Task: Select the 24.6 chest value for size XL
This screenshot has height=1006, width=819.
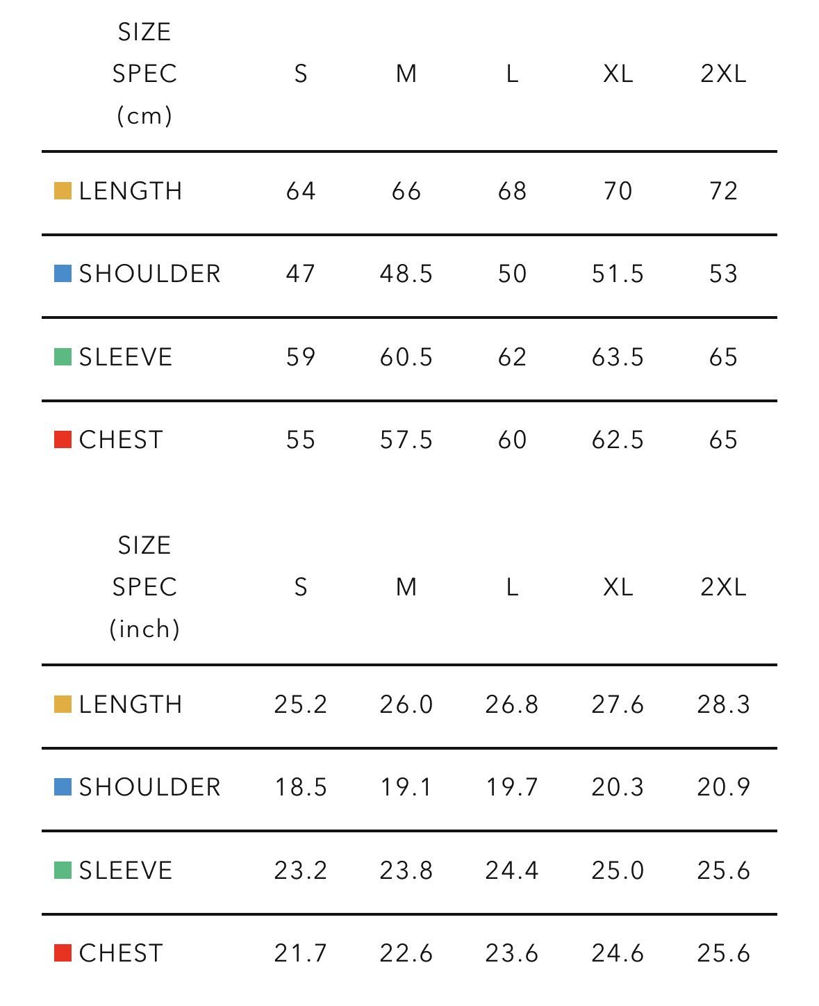Action: click(x=618, y=953)
